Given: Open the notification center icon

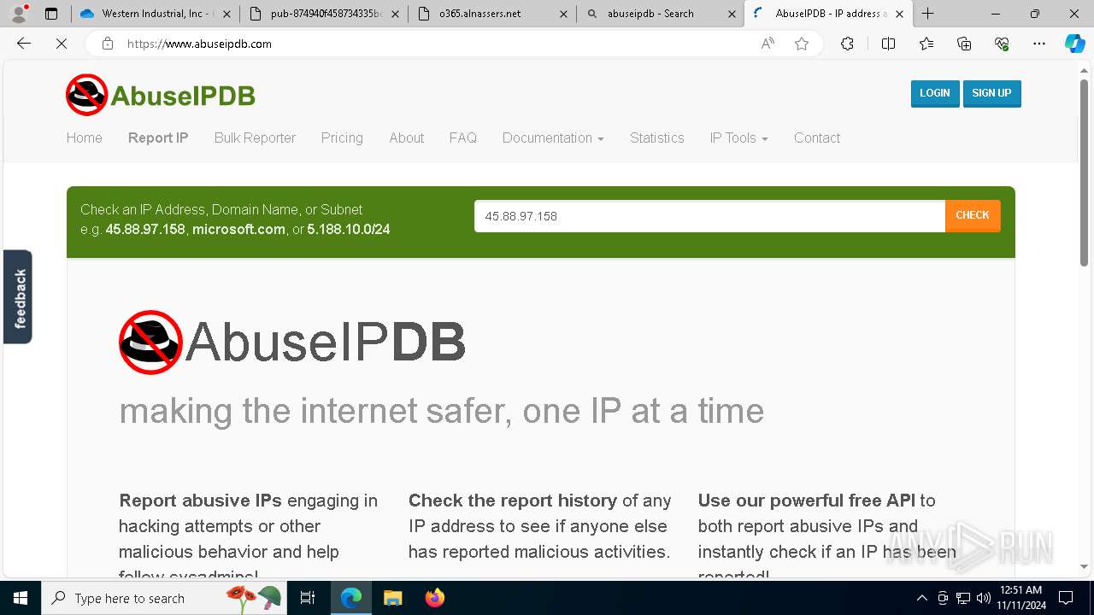Looking at the screenshot, I should tap(1066, 598).
